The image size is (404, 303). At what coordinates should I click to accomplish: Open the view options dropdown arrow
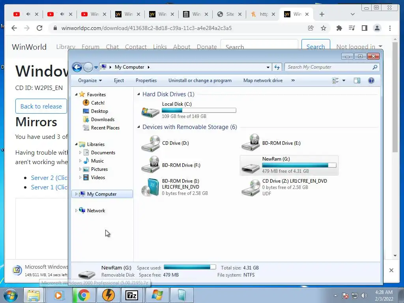[344, 80]
